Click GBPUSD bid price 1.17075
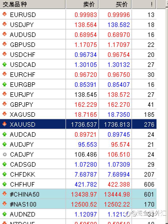This screenshot has height=224, width=168. [x=86, y=45]
